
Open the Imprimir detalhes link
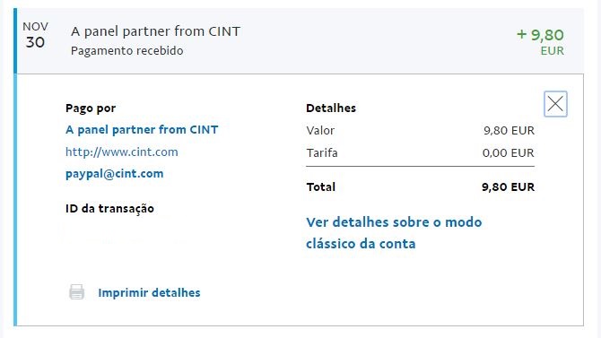pyautogui.click(x=149, y=293)
